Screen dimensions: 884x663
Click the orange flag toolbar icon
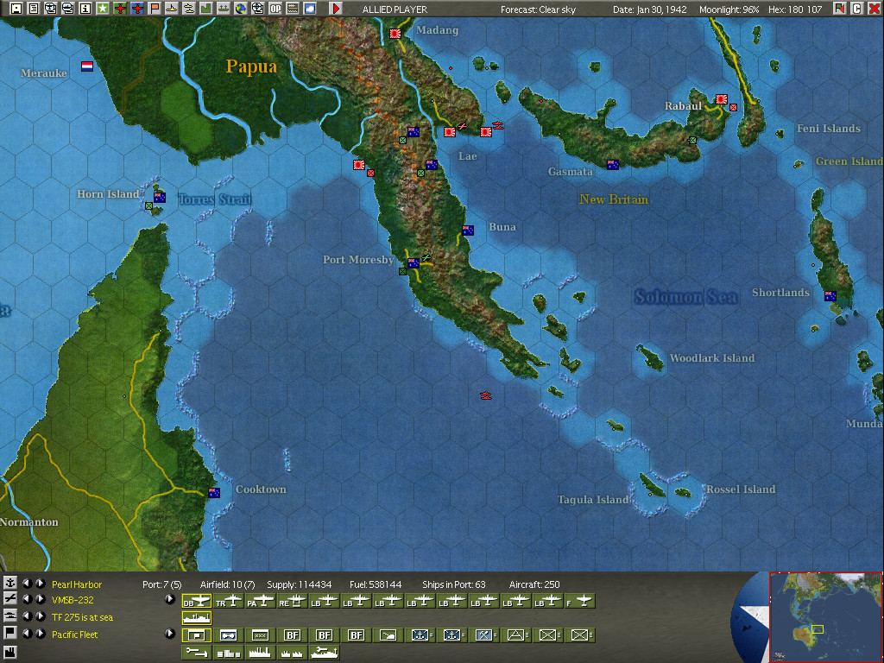(155, 9)
